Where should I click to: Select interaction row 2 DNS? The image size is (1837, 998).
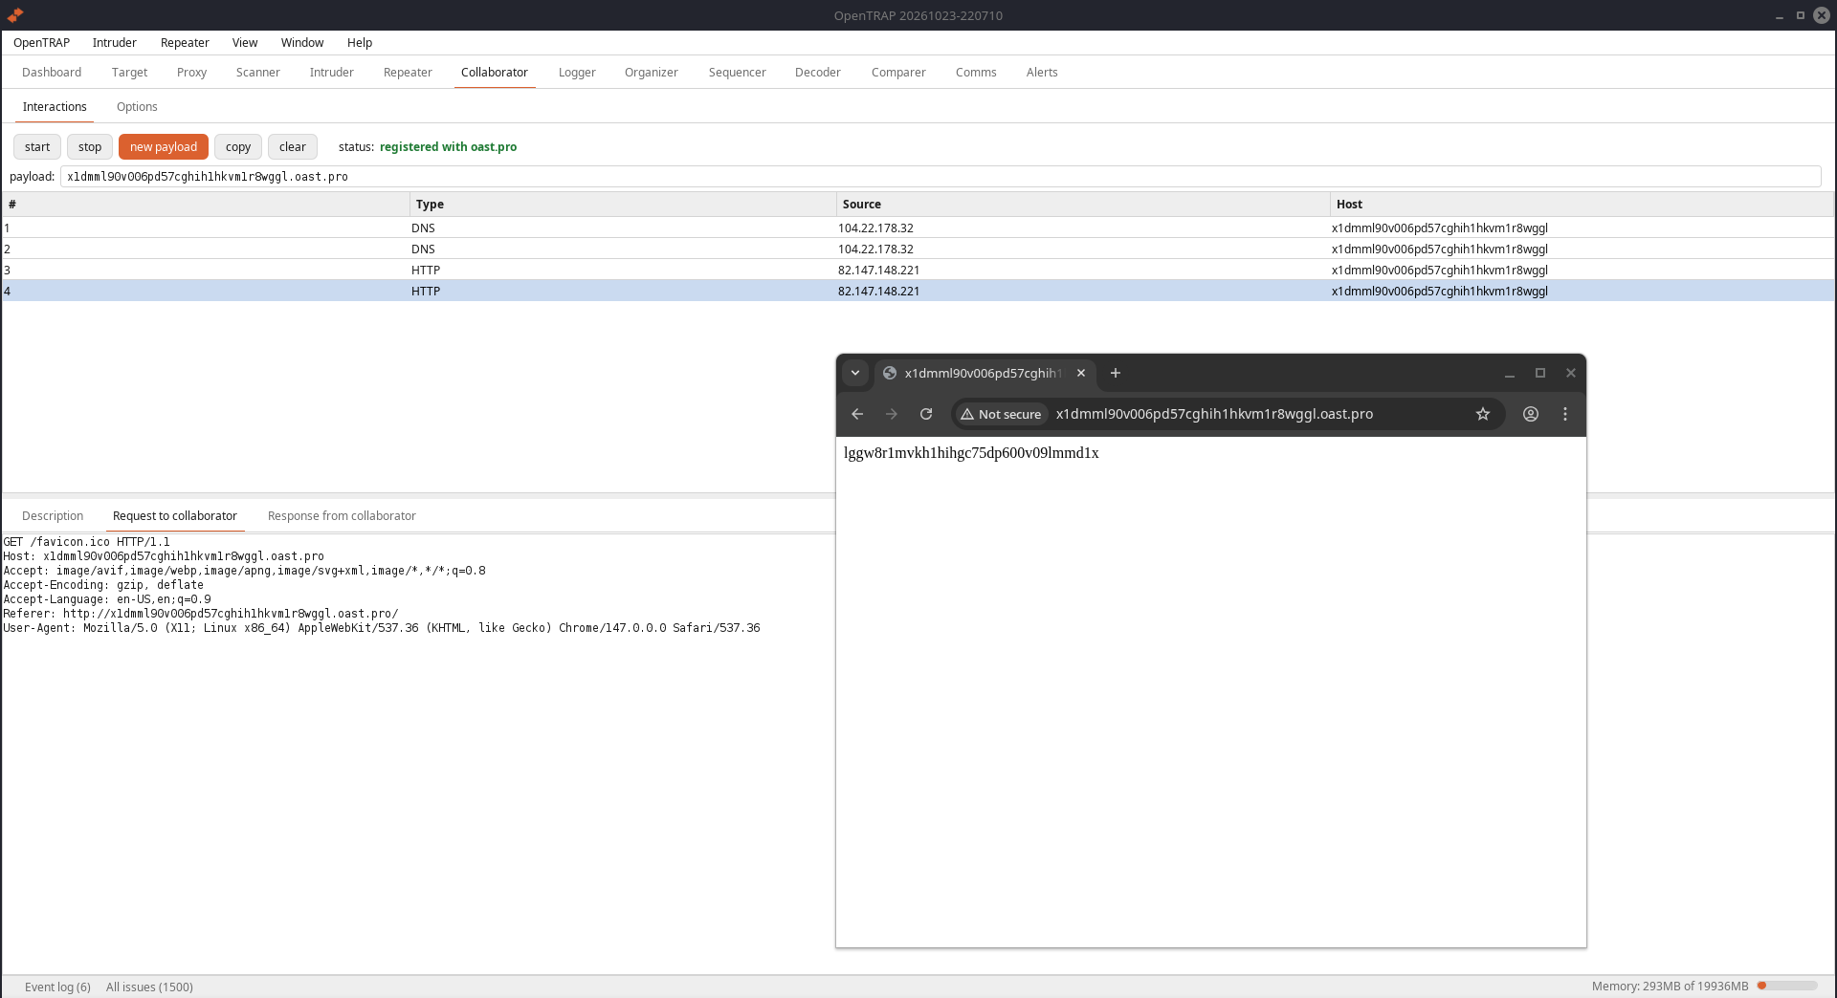918,249
